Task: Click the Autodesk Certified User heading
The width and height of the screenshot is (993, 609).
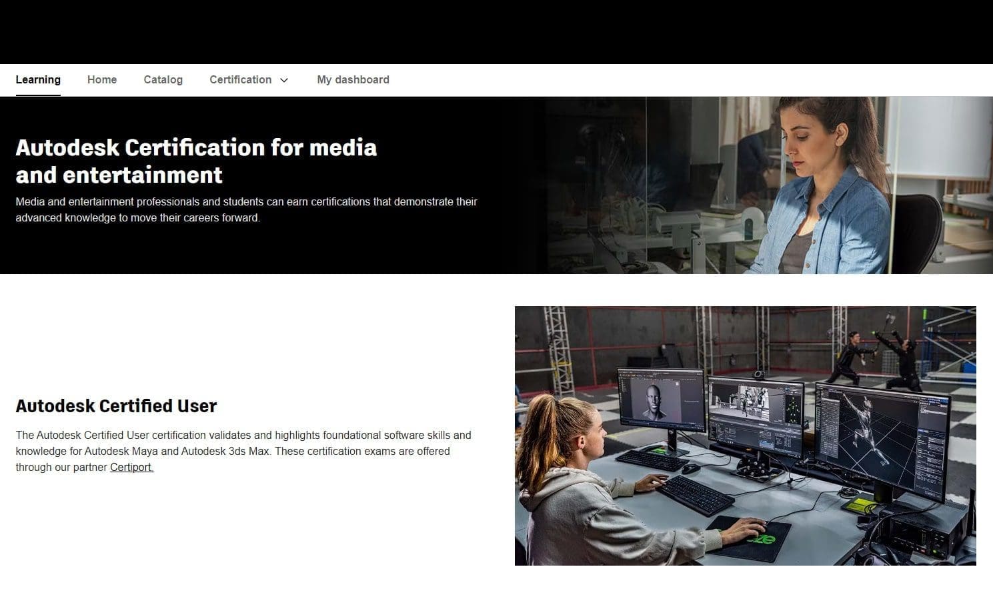Action: pos(117,406)
